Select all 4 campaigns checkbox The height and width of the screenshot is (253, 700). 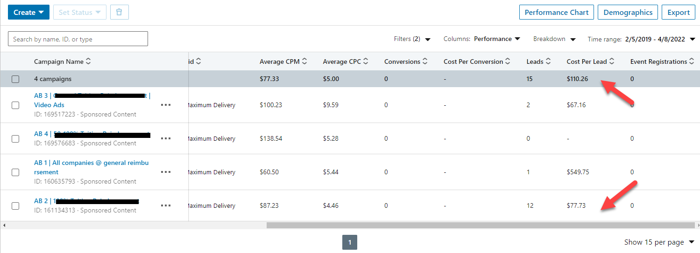[15, 79]
